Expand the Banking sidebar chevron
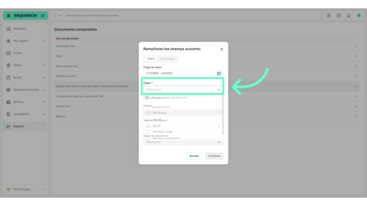The height and width of the screenshot is (206, 367). [x=44, y=102]
